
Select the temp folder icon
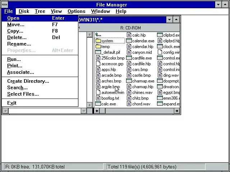coord(98,47)
